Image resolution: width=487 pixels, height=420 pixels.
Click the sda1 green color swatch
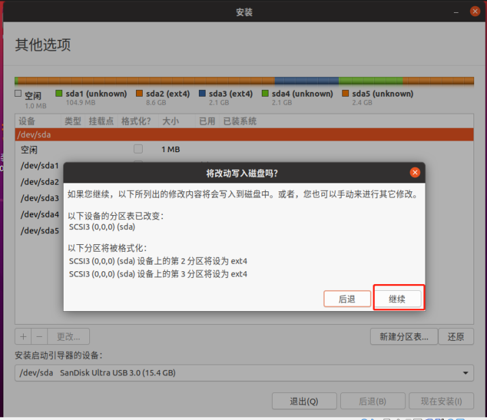click(x=59, y=93)
